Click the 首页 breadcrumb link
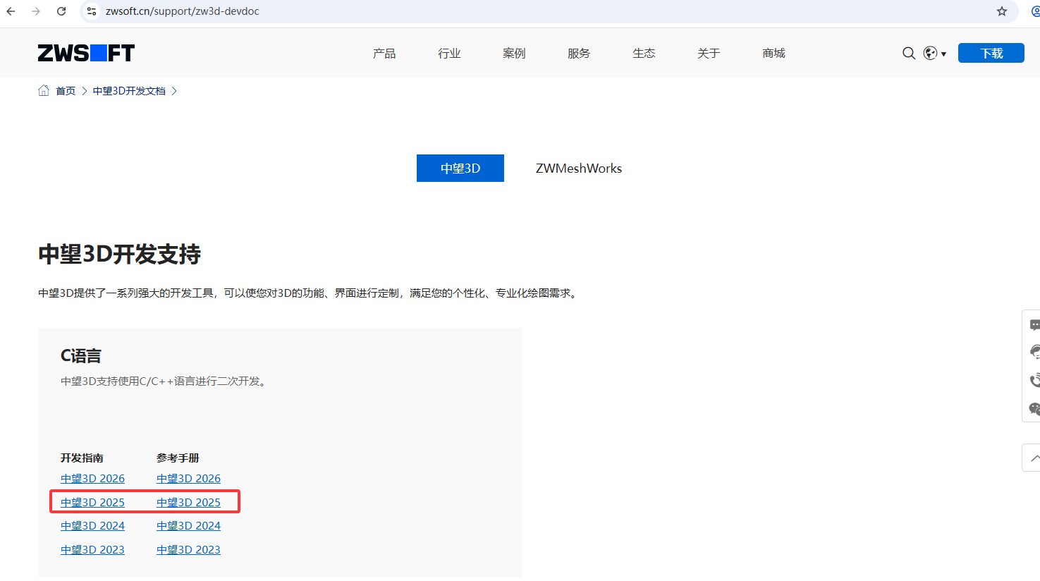This screenshot has width=1040, height=581. tap(66, 91)
